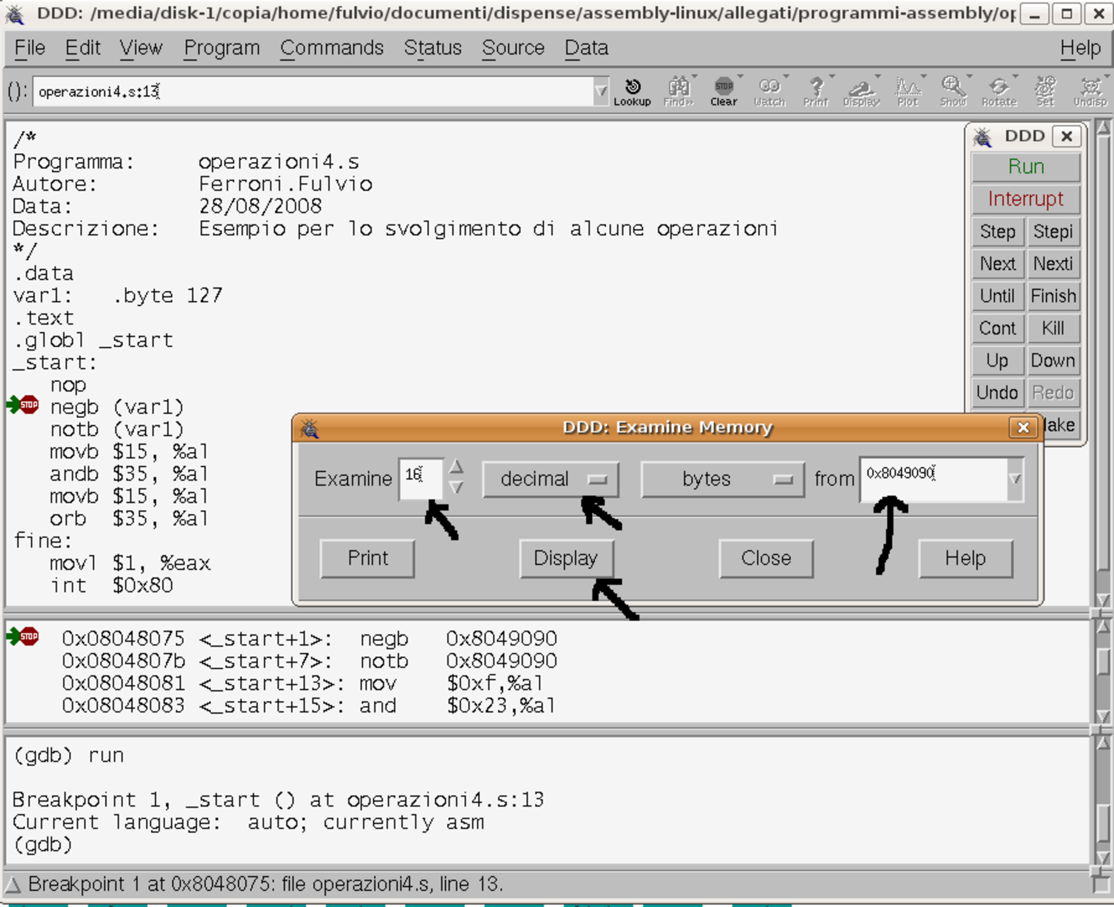1114x907 pixels.
Task: Click the Cont button
Action: point(998,328)
